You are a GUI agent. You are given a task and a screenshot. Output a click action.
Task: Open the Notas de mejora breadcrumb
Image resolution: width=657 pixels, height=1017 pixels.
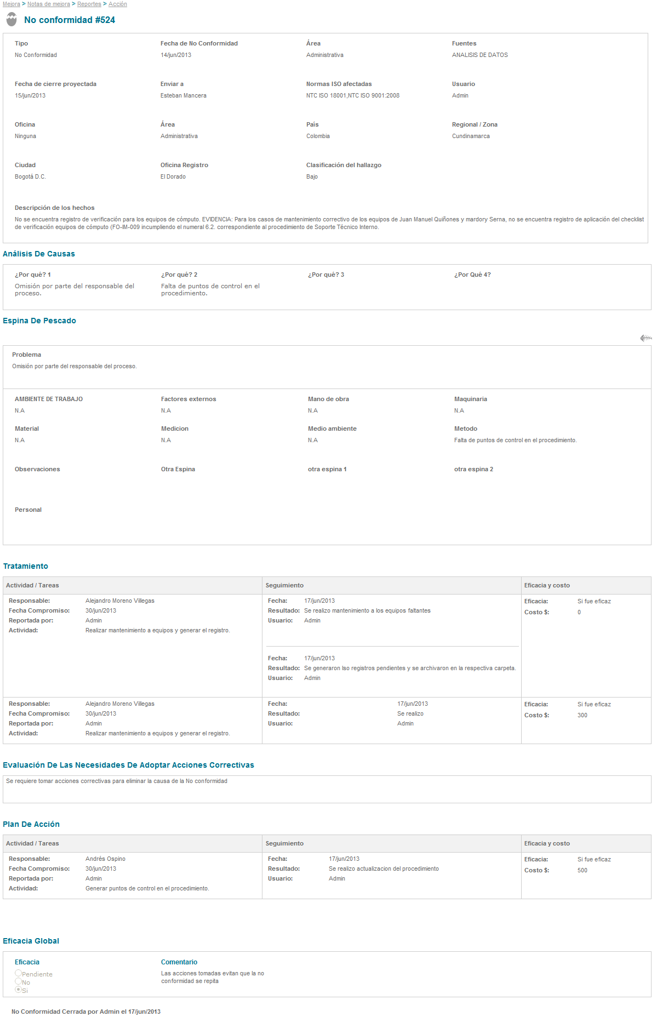click(49, 4)
